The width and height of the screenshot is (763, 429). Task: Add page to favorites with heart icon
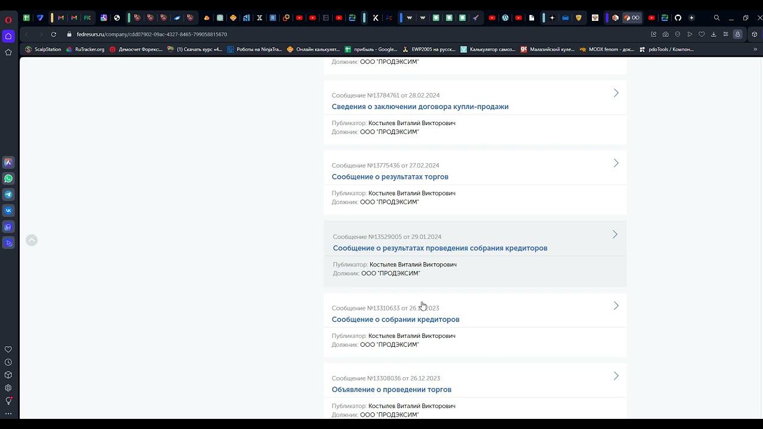pyautogui.click(x=702, y=34)
